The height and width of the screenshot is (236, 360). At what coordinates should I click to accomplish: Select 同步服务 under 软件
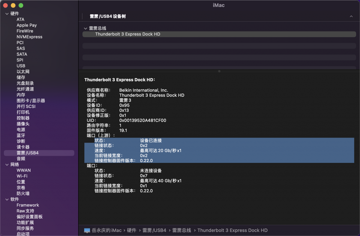(25, 228)
